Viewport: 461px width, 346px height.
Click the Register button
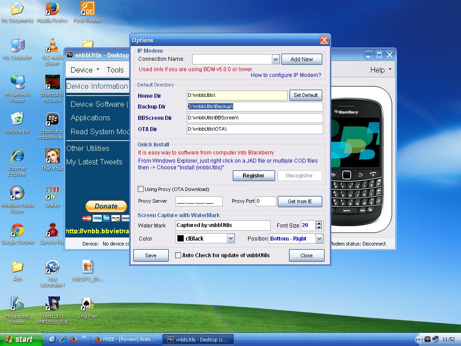(253, 176)
